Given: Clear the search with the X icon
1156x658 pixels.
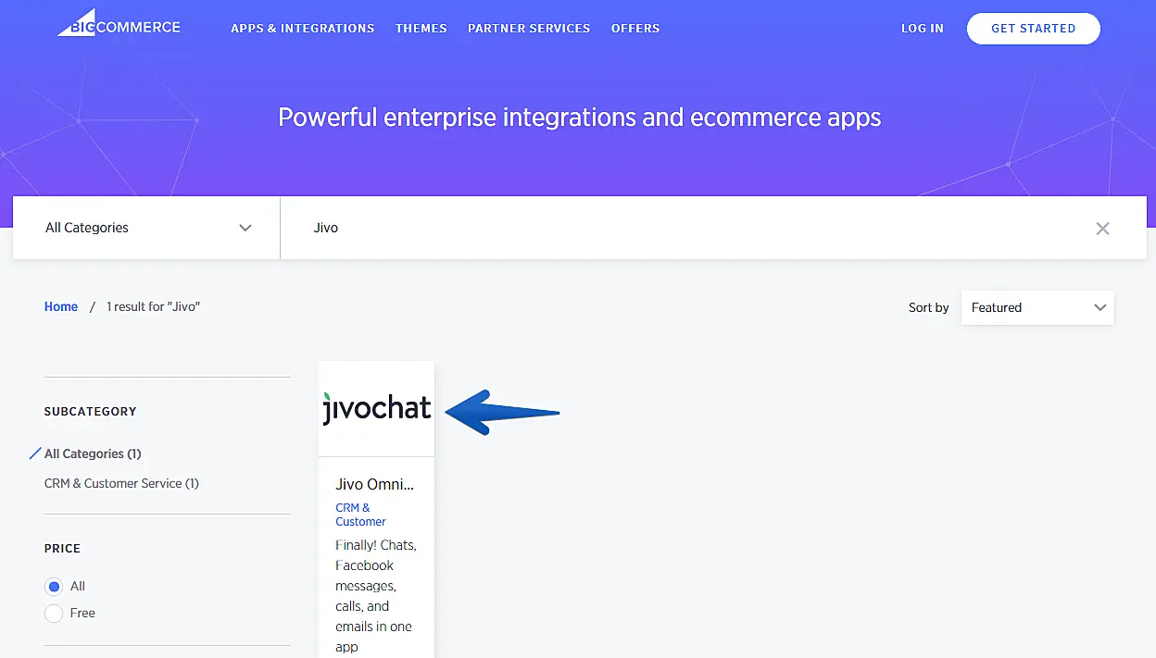Looking at the screenshot, I should [1102, 229].
